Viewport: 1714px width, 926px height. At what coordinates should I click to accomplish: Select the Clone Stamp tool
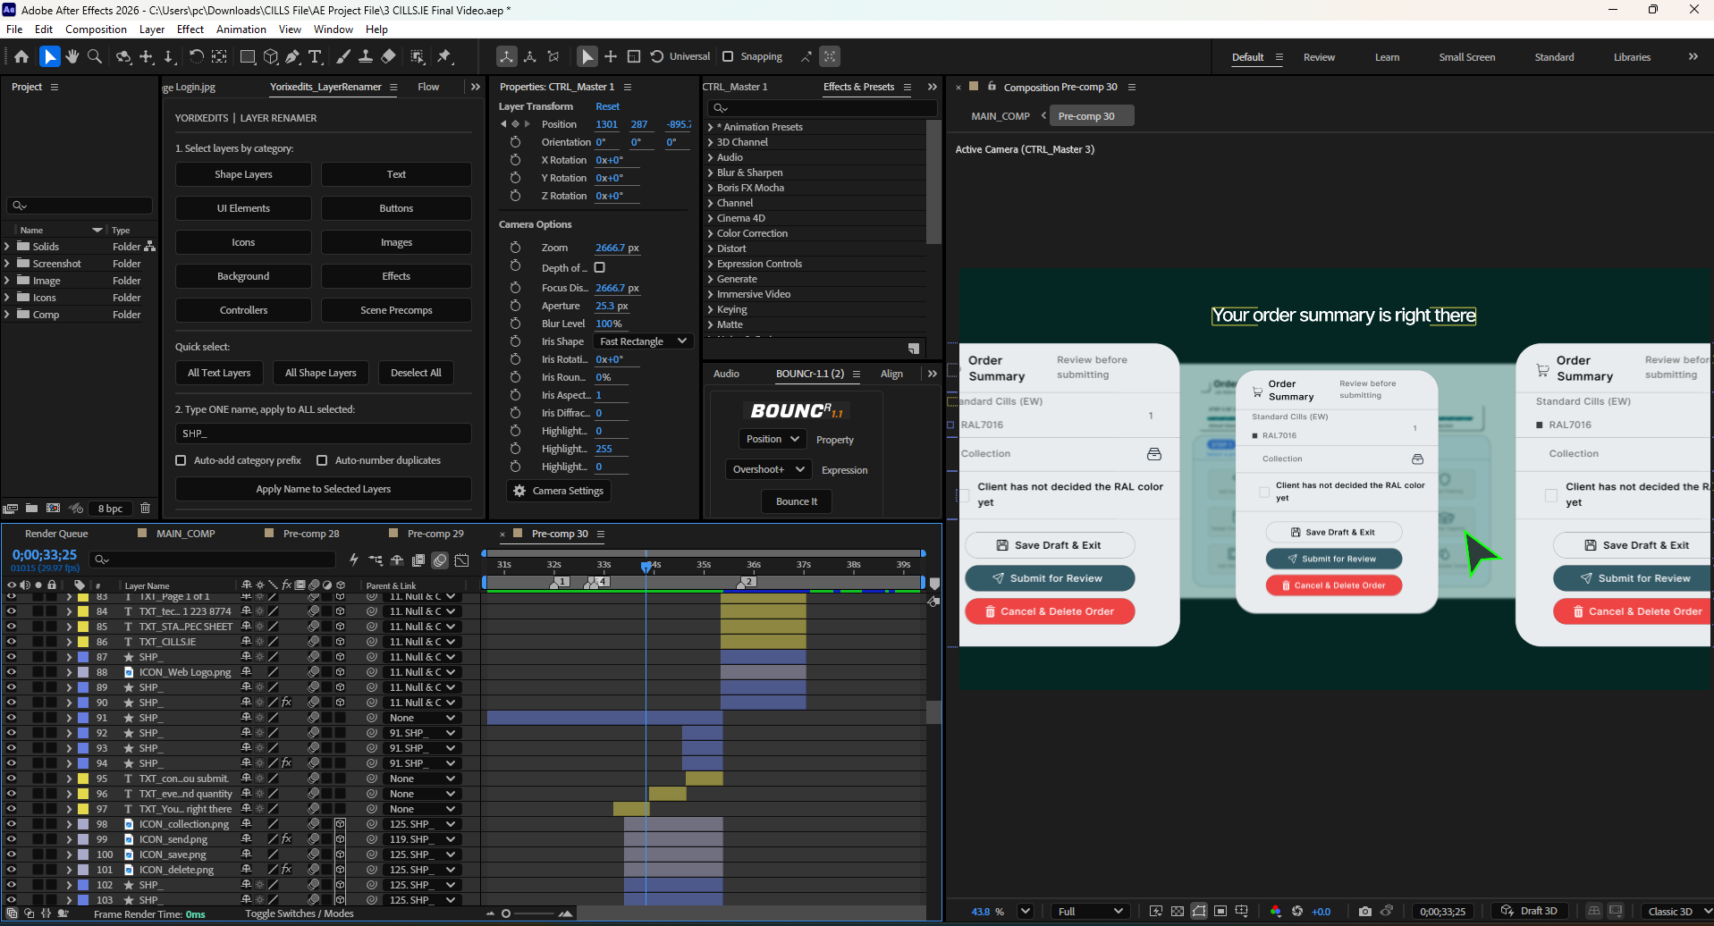pos(366,56)
